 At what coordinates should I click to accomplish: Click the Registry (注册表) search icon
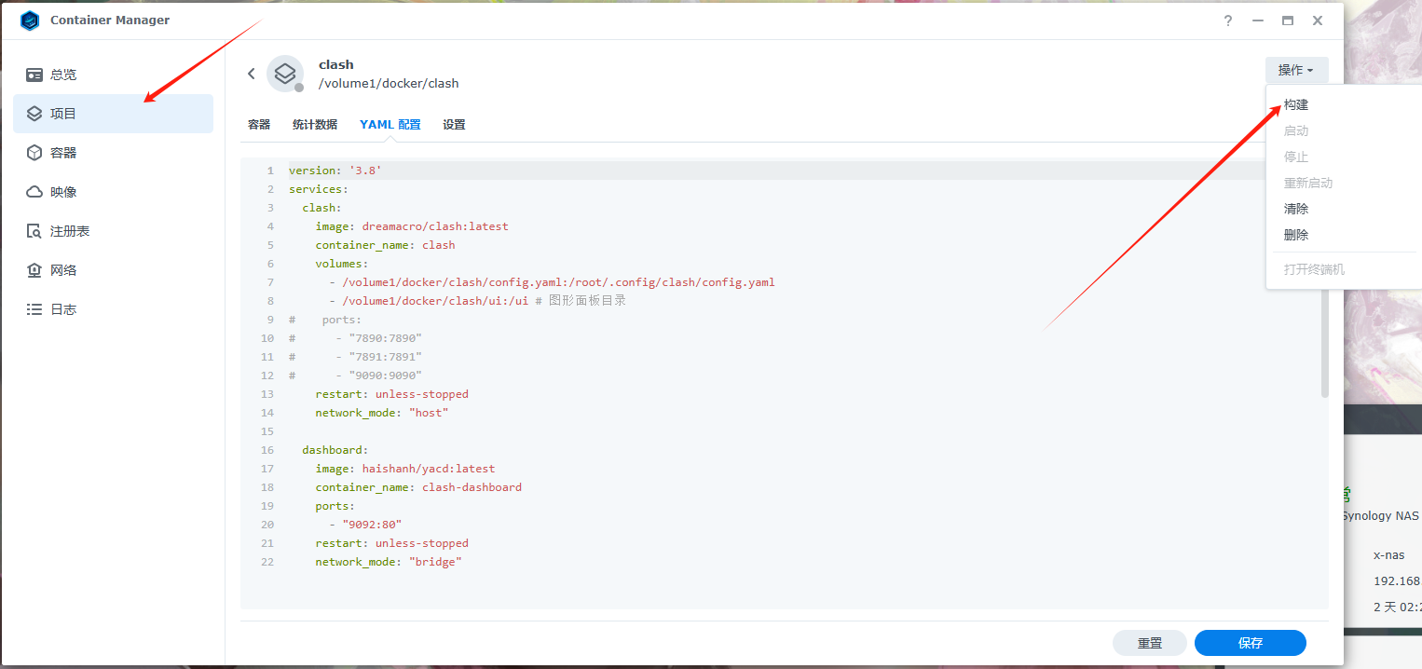click(x=34, y=231)
